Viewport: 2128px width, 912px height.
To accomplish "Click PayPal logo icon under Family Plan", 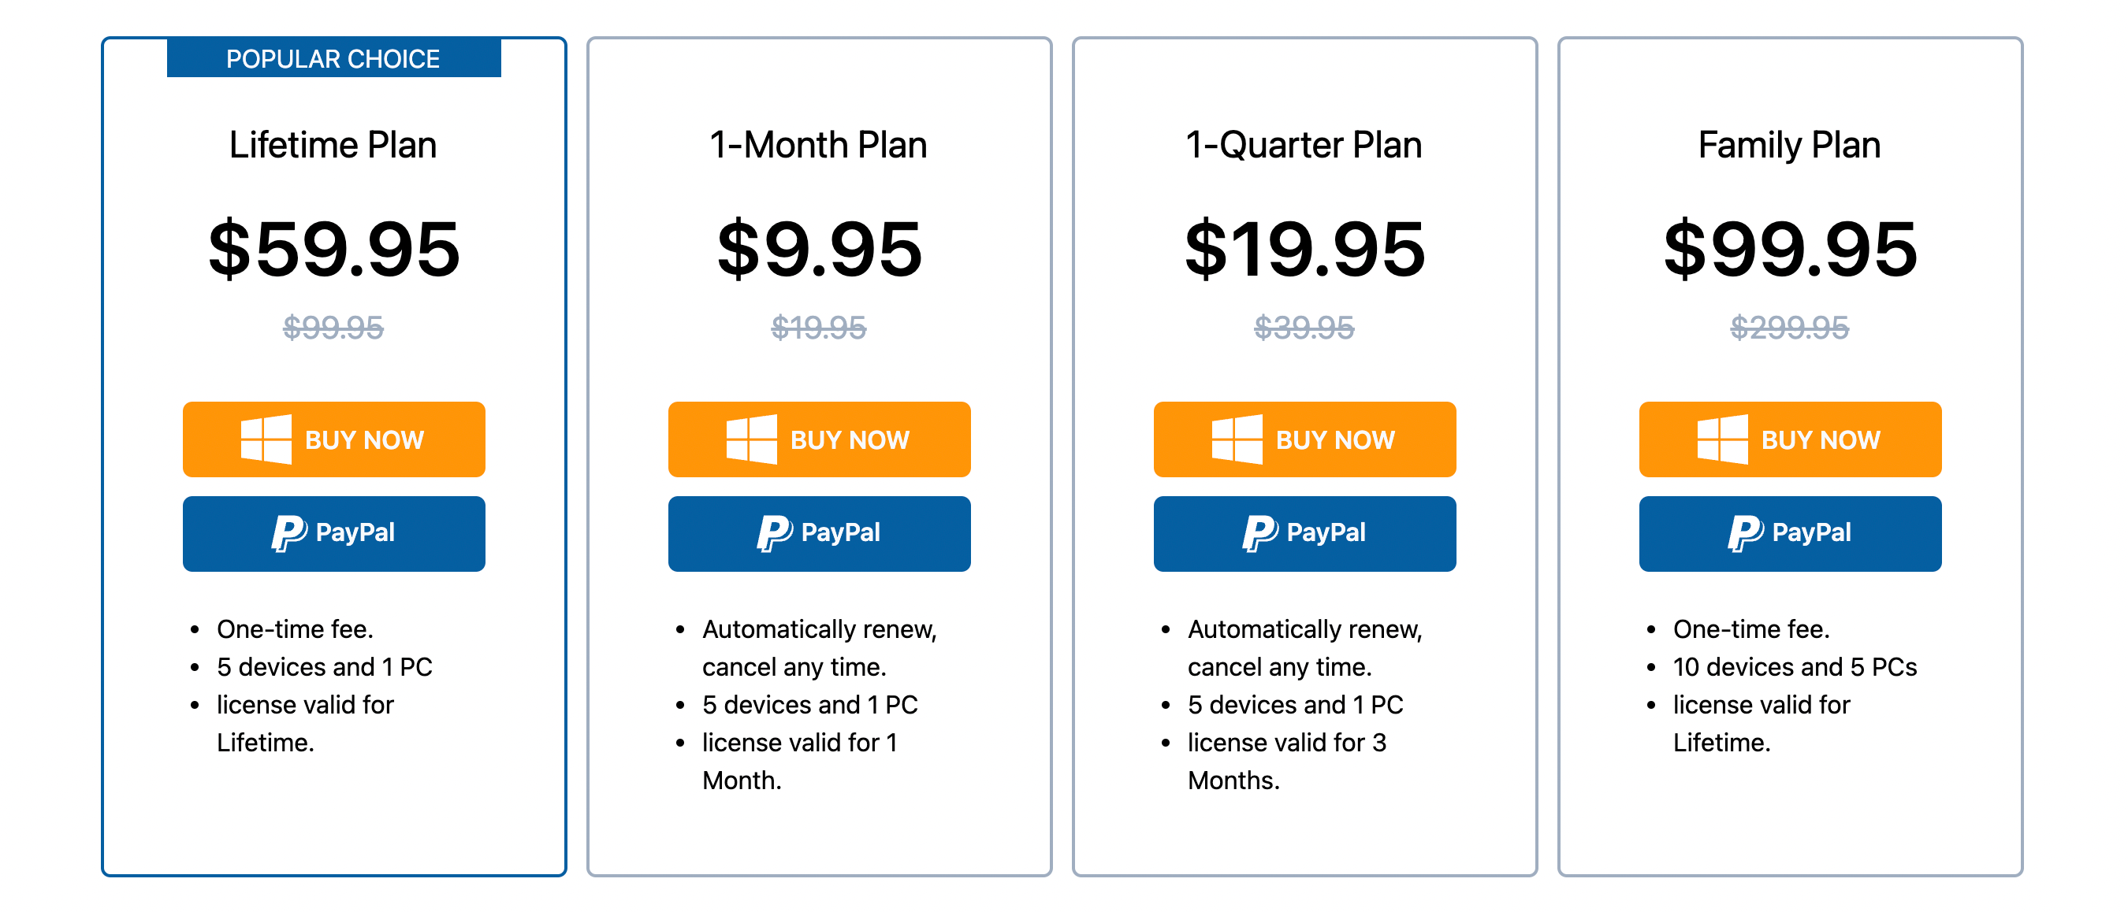I will point(1746,533).
